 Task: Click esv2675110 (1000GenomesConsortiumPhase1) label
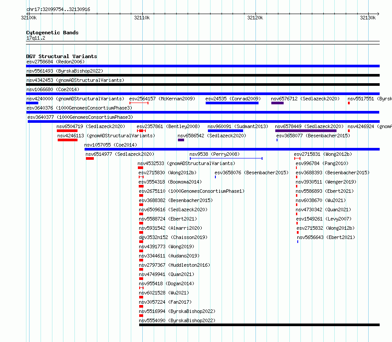click(192, 191)
